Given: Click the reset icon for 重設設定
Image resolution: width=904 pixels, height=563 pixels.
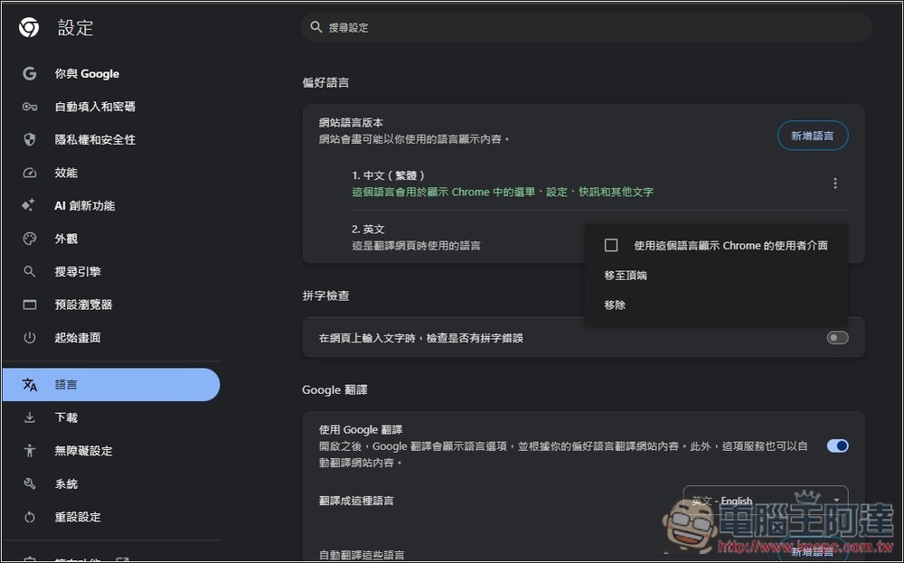Looking at the screenshot, I should click(30, 517).
